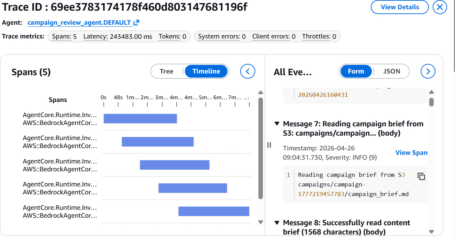Expand events panel with right chevron
The image size is (455, 240).
(x=428, y=71)
